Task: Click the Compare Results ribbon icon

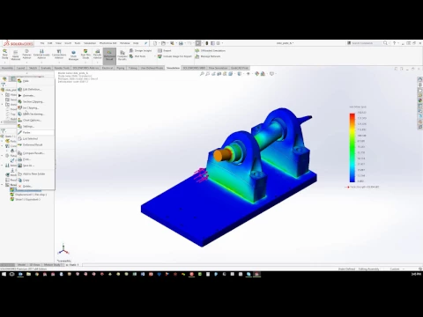Action: 122,55
